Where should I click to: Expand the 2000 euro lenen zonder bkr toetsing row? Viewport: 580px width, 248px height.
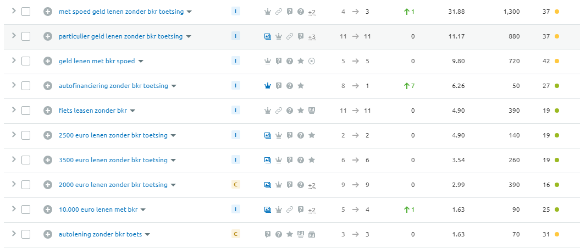click(14, 184)
